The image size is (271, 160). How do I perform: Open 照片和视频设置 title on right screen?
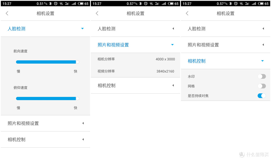[203, 45]
